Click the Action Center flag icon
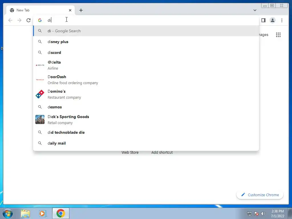This screenshot has width=292, height=219. (x=256, y=214)
